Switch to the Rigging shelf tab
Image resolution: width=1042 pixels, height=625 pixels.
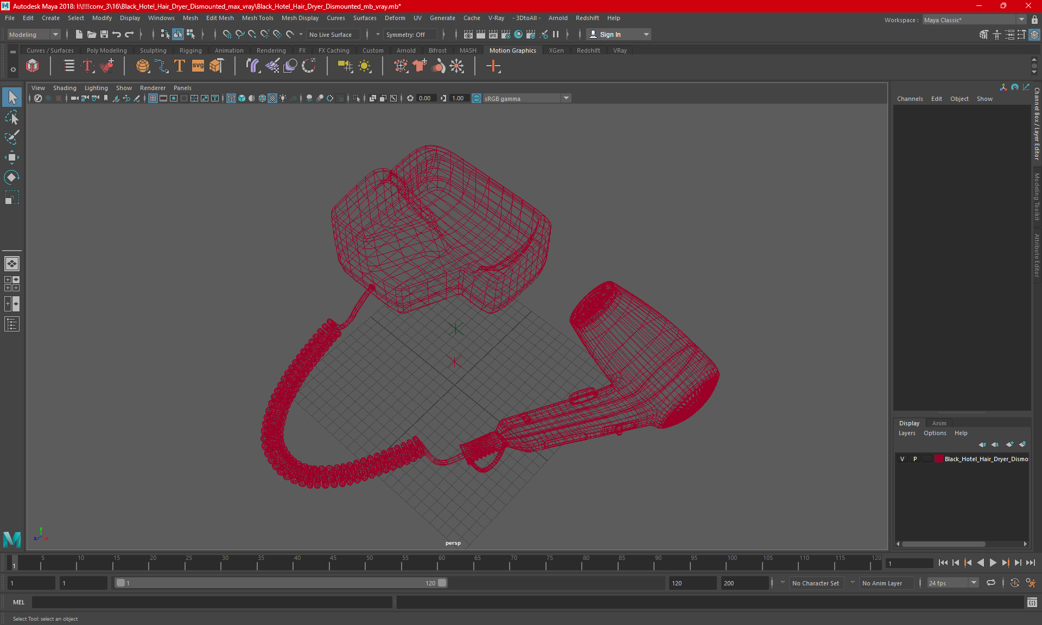pos(190,50)
